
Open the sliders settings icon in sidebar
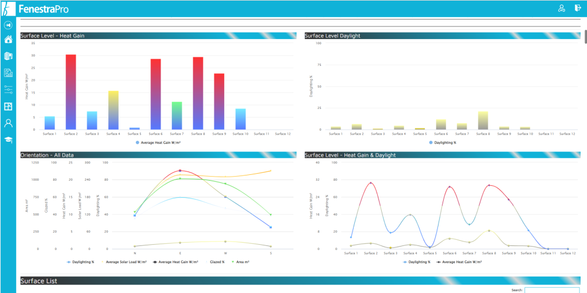click(8, 89)
